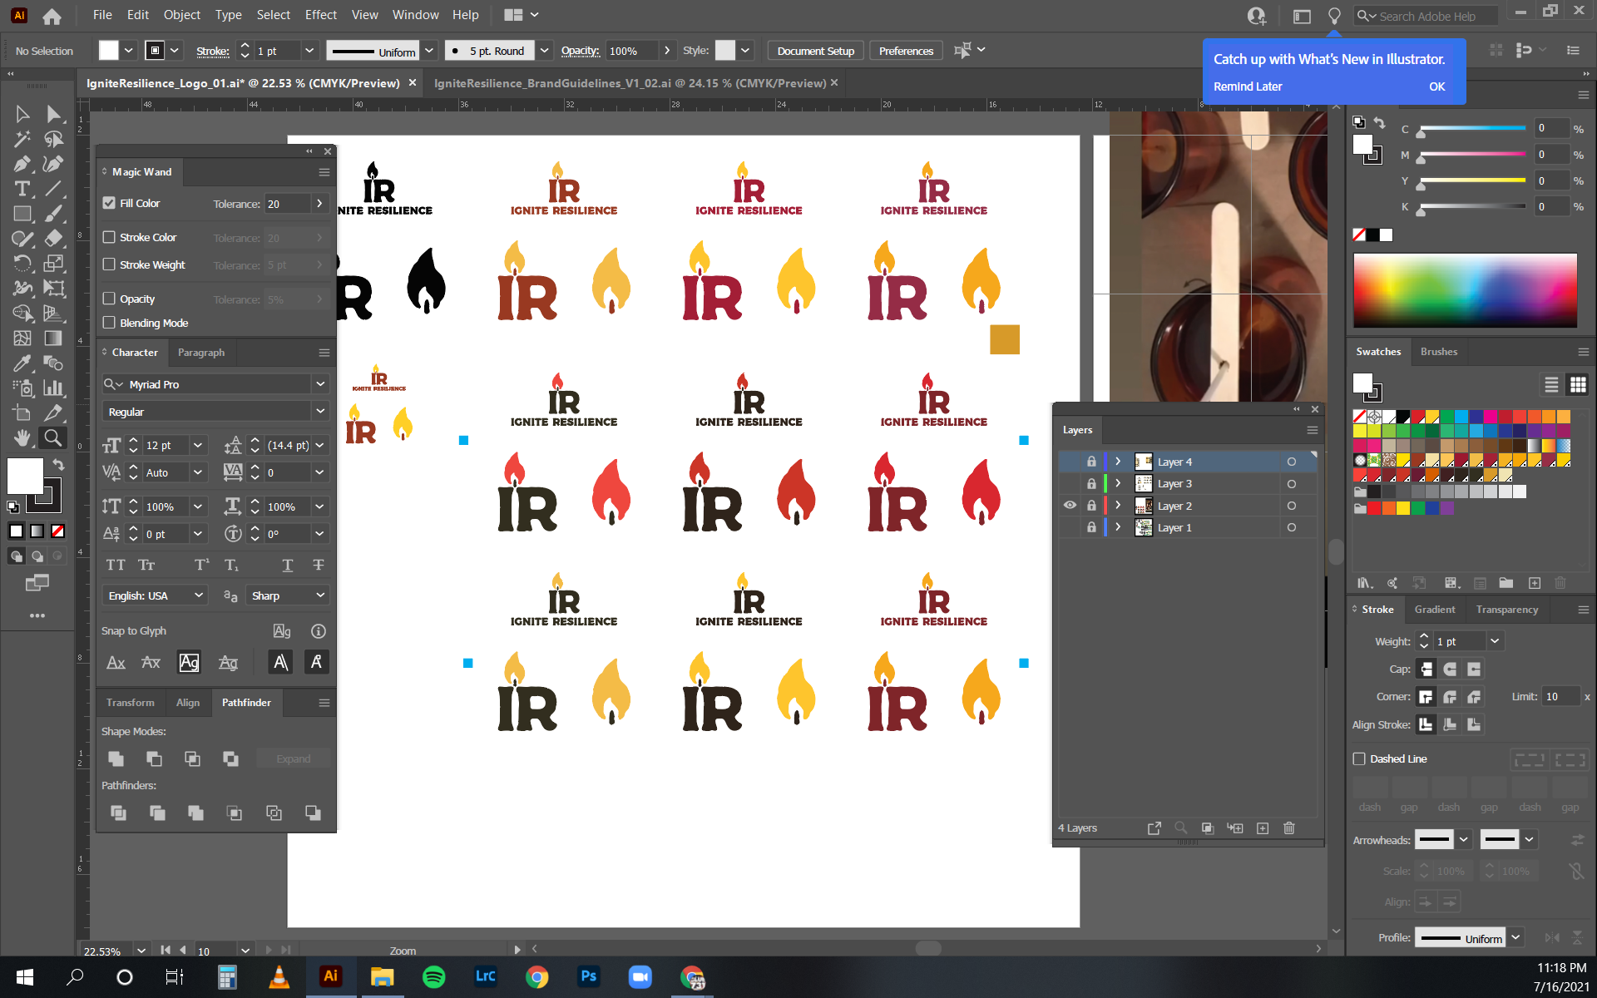Screen dimensions: 1597x998
Task: Switch to IgniteResilience_BrandGuidelines document tab
Action: [630, 83]
